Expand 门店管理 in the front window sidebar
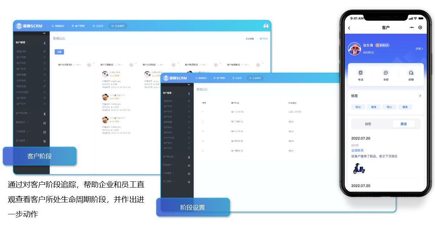 169,173
